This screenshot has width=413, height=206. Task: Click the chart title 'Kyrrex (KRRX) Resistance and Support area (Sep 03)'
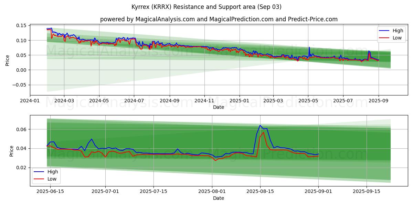[x=206, y=7]
